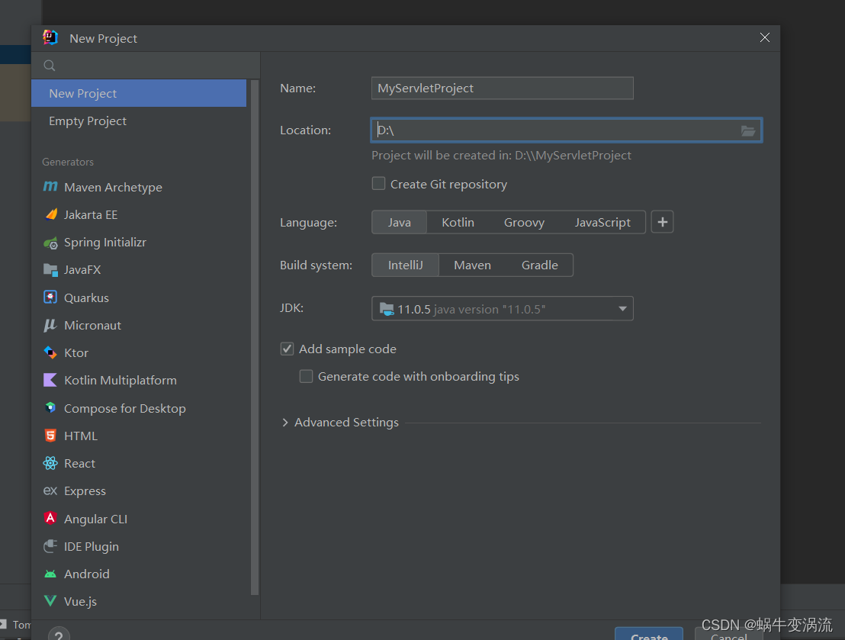Open the Jakarta EE generator
Screen dimensions: 845x640
pos(90,214)
